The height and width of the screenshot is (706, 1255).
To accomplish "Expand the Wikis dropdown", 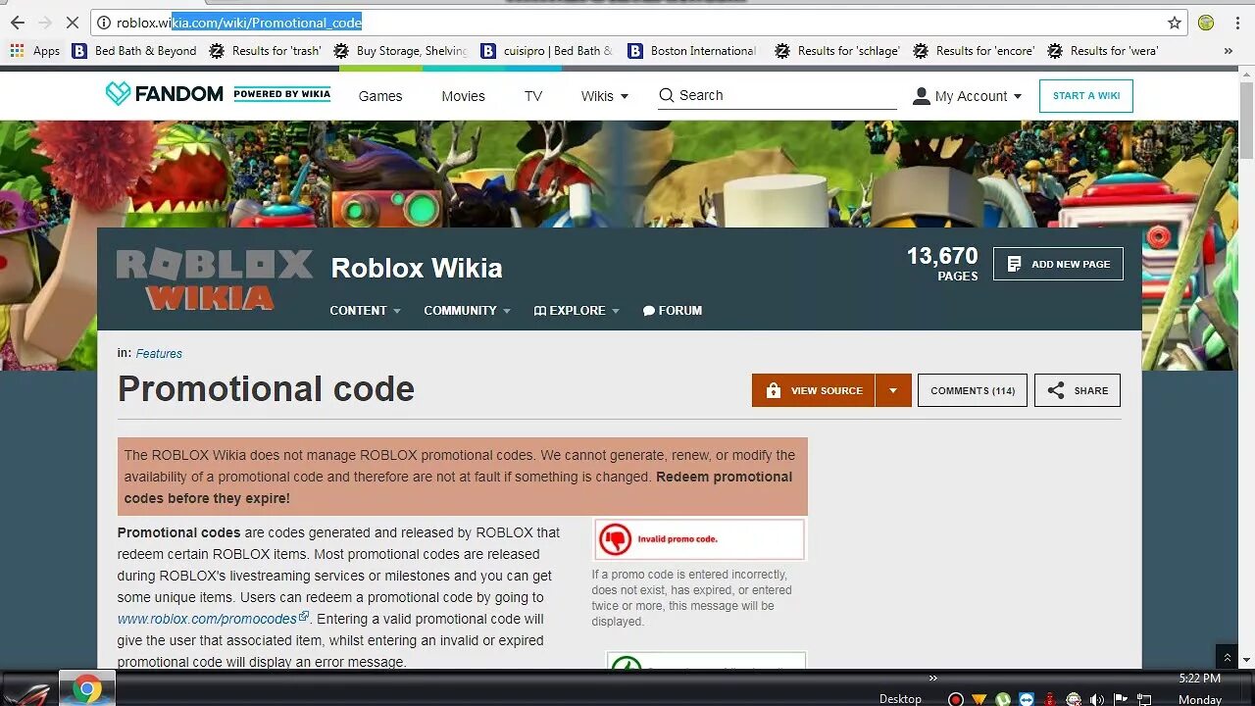I will (x=604, y=96).
